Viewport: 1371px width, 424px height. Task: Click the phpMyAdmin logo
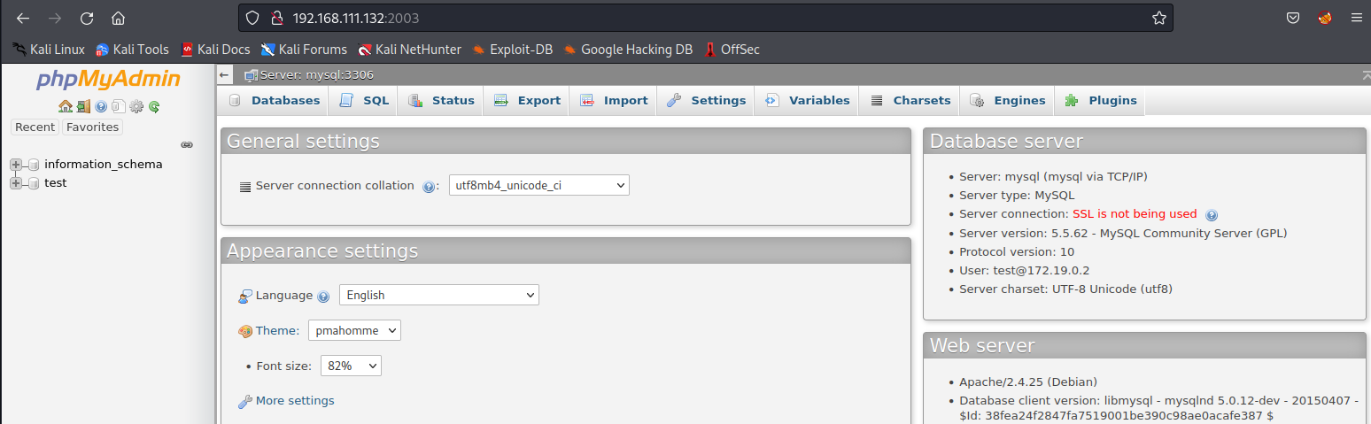[x=108, y=80]
